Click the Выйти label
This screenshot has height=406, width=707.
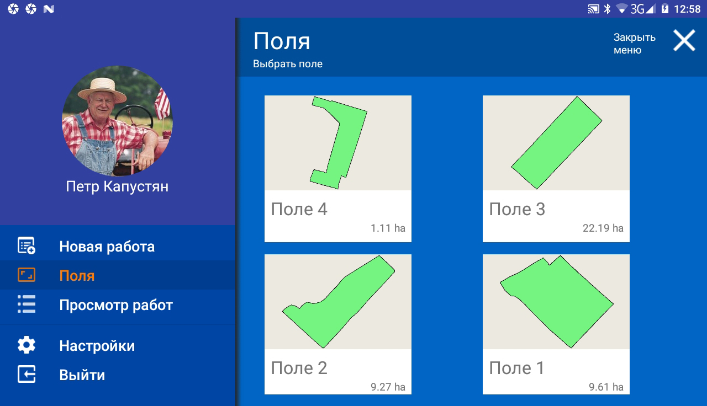(x=82, y=375)
